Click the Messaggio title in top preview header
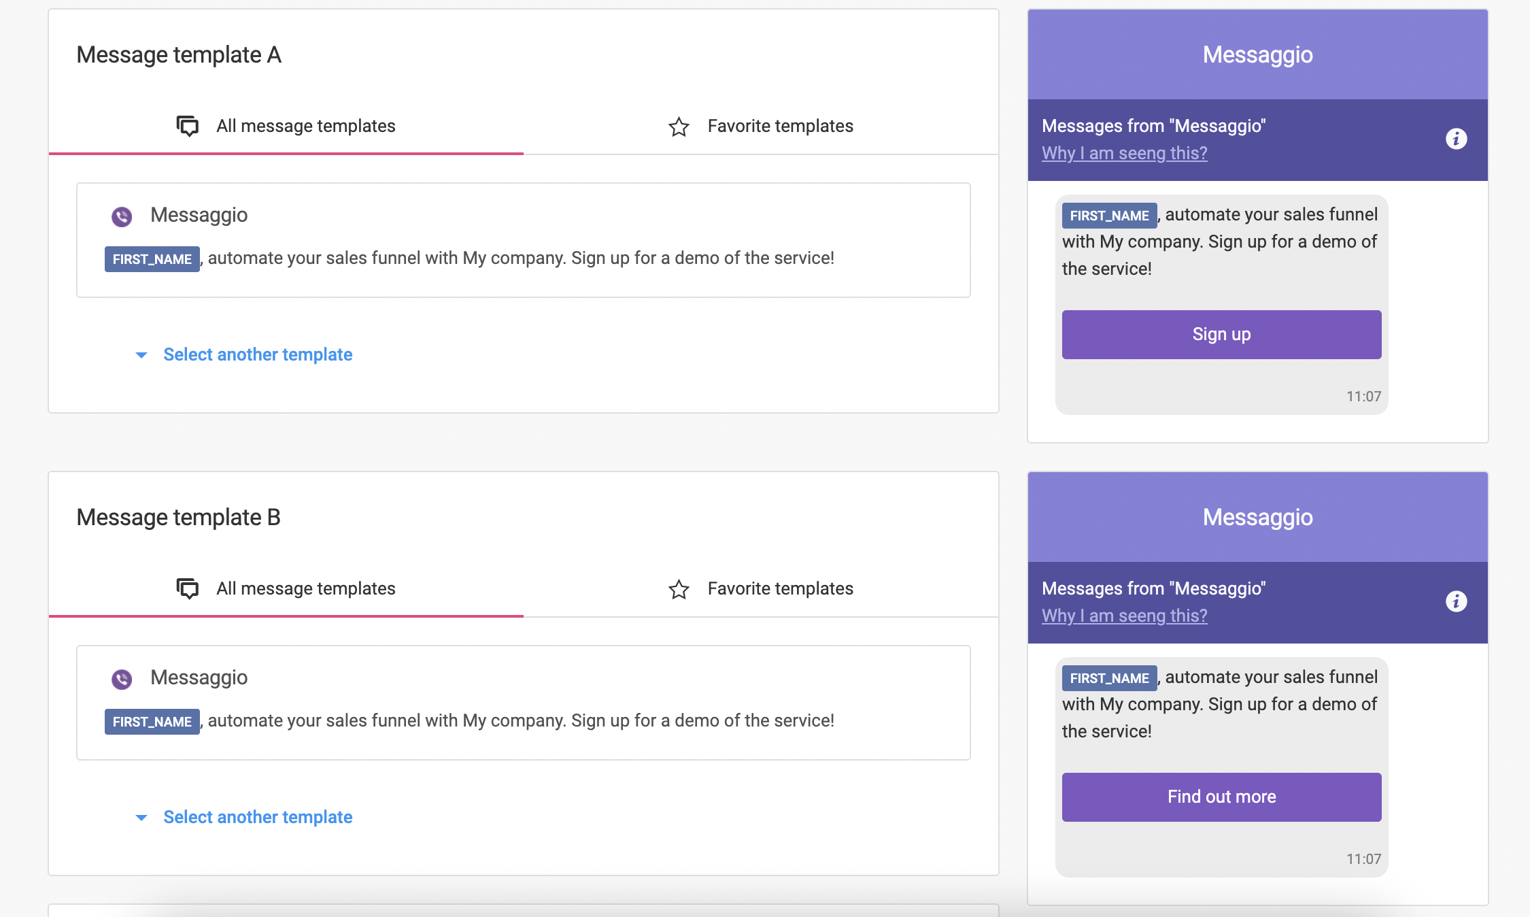Screen dimensions: 1530x917 click(x=1257, y=54)
